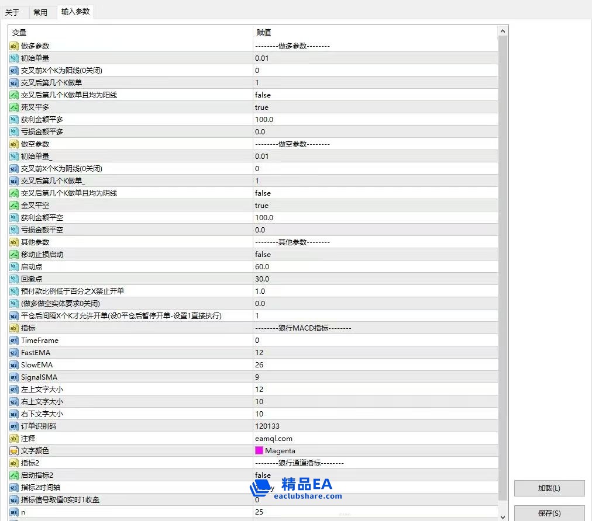Select the Magenta color swatch
This screenshot has width=592, height=521.
pos(259,450)
